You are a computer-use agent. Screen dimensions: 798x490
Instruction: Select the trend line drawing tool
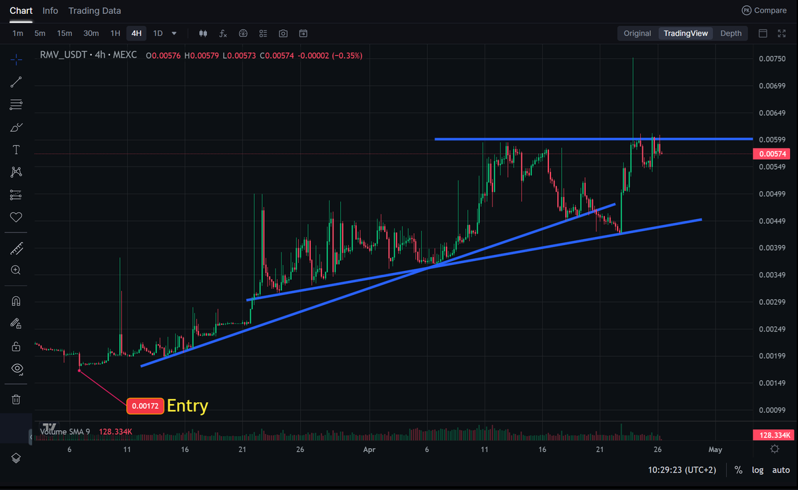pyautogui.click(x=16, y=82)
